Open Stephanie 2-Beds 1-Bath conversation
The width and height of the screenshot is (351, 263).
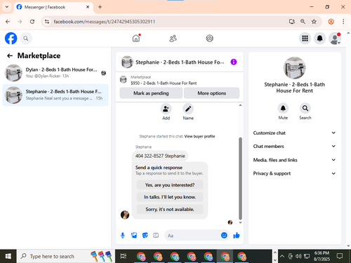[x=55, y=95]
